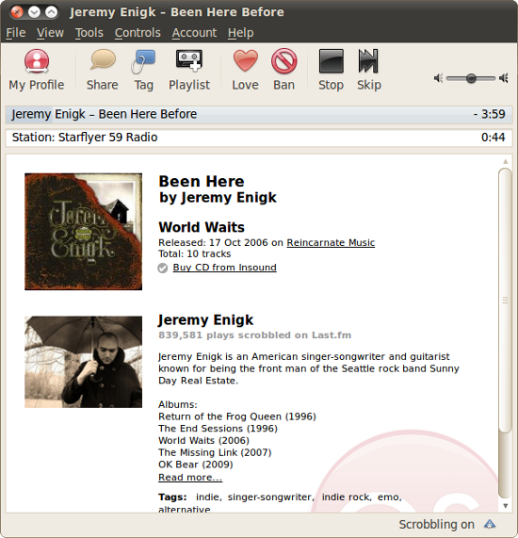Click 'by Jeremy Enigk' byline
Viewport: 518px width, 538px height.
coord(218,198)
